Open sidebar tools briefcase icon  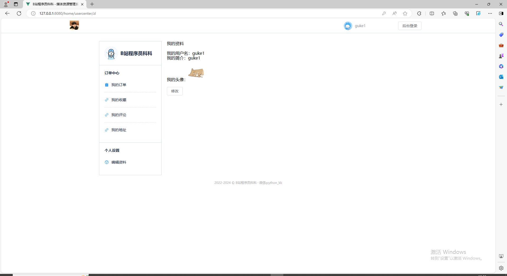(501, 45)
